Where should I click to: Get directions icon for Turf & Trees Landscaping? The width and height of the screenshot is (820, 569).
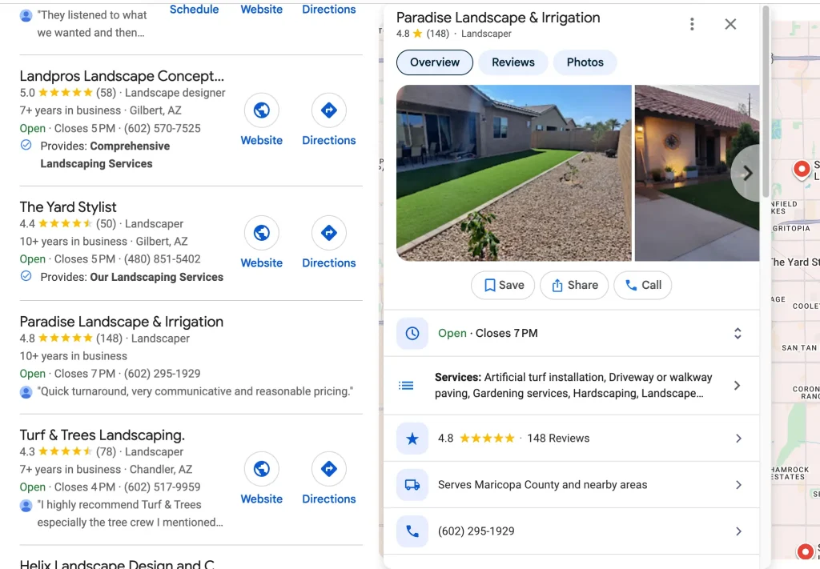(328, 469)
